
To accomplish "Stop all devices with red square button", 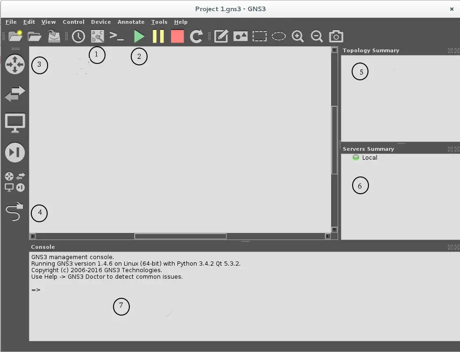I will click(x=177, y=36).
